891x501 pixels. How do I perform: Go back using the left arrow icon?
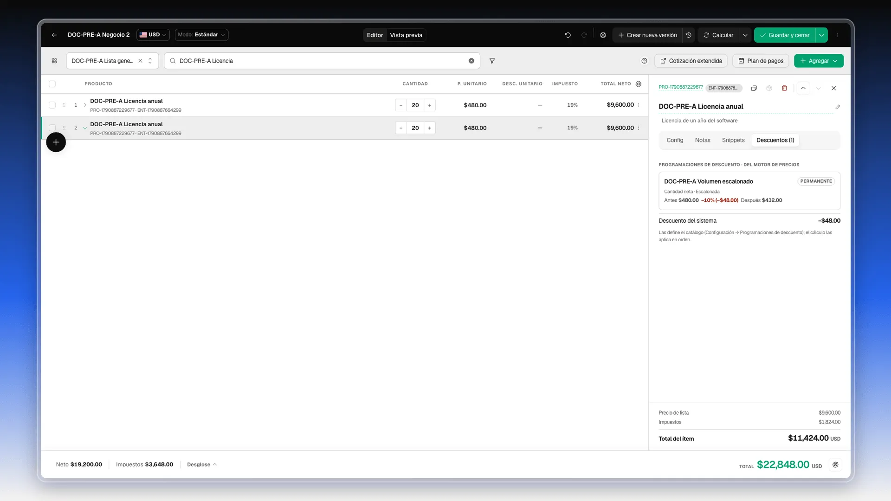[54, 35]
